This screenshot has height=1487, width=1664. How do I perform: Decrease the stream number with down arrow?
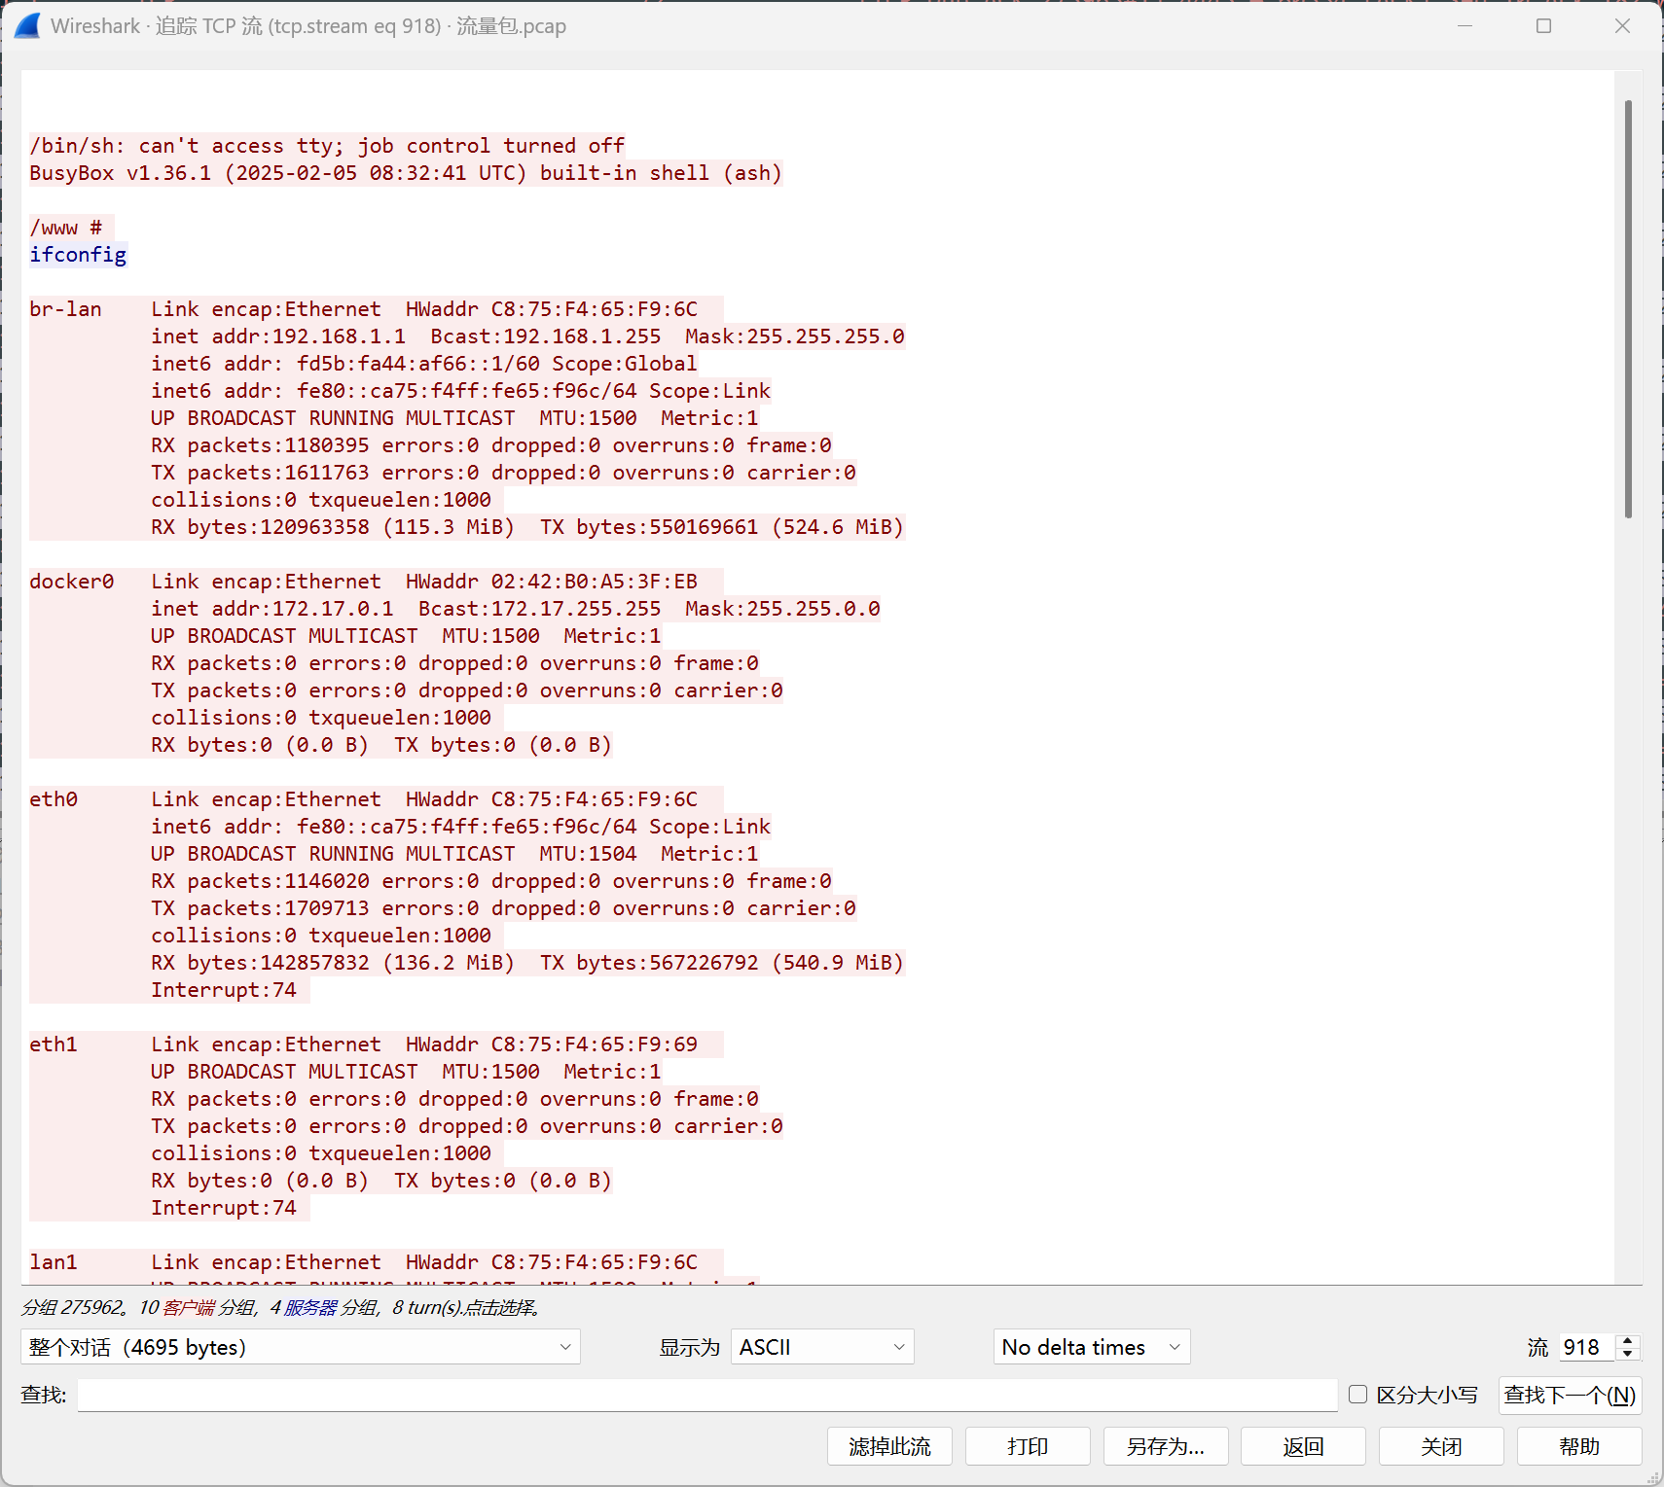click(1628, 1354)
